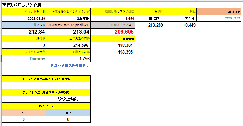Select the 指値を仕込むべきタイミング header cell
Image resolution: width=243 pixels, height=126 pixels.
click(x=68, y=12)
